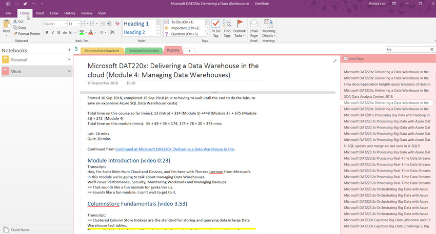
Task: Open 'How does Application Insights query' page
Action: coord(387,84)
